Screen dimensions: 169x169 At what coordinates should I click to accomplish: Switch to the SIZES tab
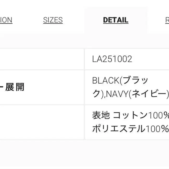(x=53, y=20)
